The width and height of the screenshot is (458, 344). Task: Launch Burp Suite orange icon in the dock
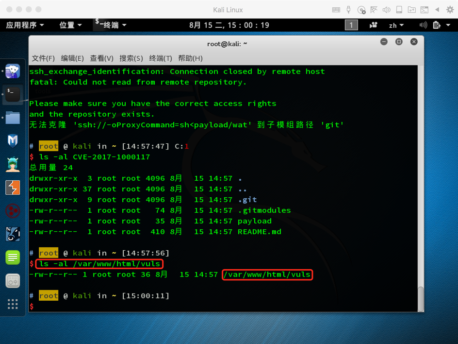click(x=13, y=188)
